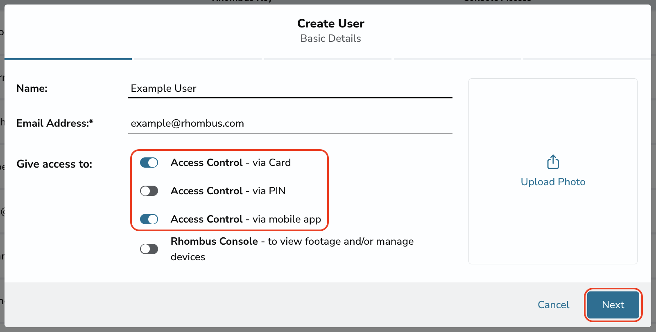Viewport: 656px width, 332px height.
Task: Select the fourth progress step bar
Action: pyautogui.click(x=457, y=59)
